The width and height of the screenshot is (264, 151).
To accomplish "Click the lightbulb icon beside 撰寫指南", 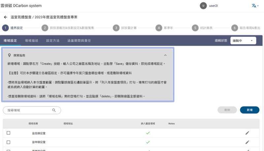I will click(10, 55).
